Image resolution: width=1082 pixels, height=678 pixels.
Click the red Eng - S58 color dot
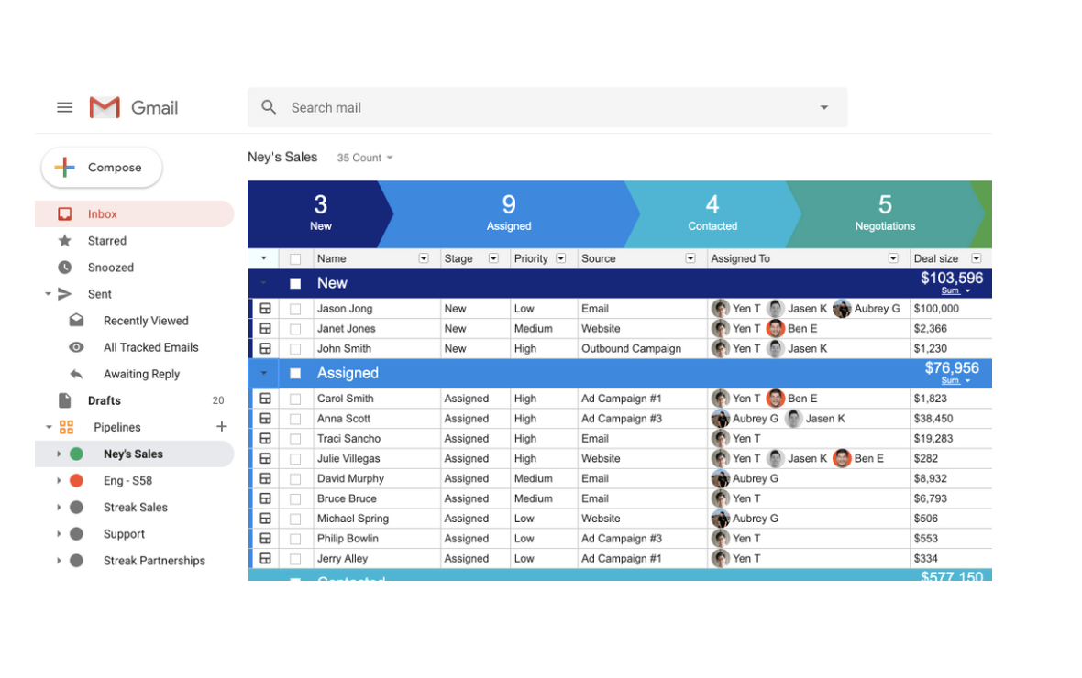[77, 481]
